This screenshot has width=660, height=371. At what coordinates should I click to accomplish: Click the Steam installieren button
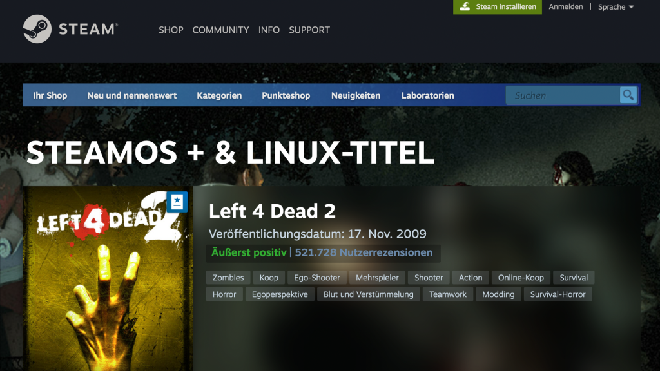(x=498, y=6)
